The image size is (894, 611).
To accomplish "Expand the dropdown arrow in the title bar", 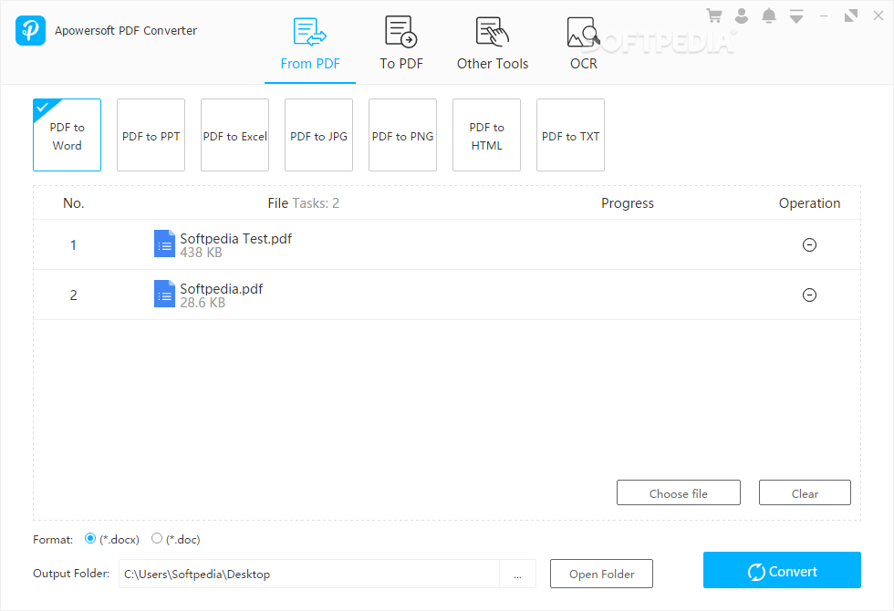I will pos(795,15).
